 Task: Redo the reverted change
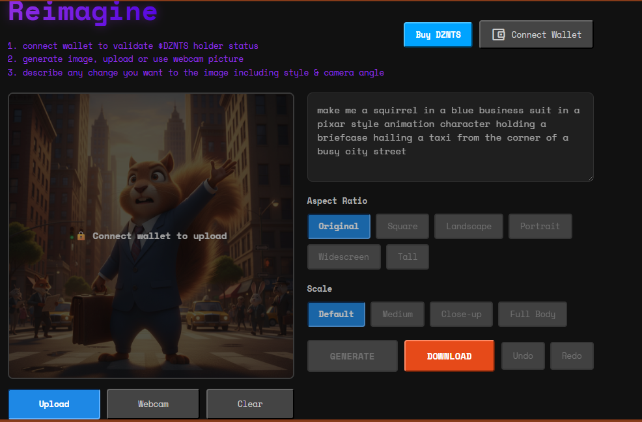click(x=572, y=356)
